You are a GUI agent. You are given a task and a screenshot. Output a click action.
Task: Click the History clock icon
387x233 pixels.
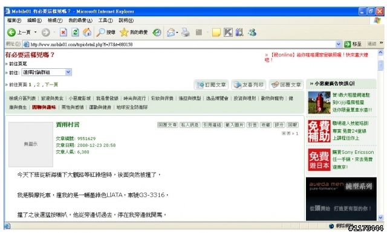pos(157,32)
